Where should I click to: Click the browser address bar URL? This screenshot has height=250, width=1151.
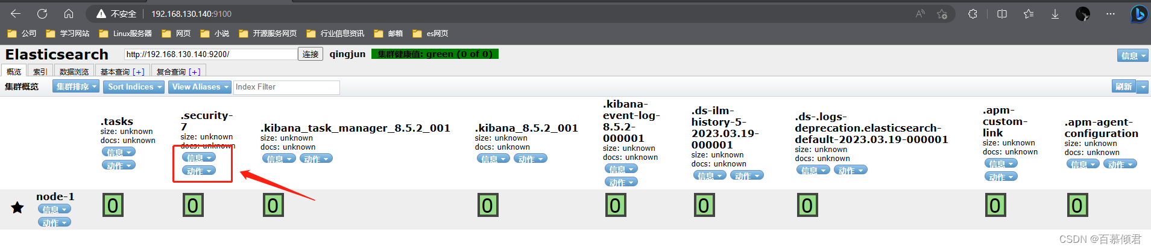tap(191, 14)
